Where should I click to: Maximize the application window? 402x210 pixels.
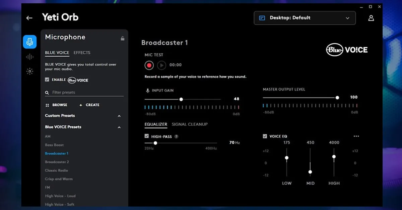pos(370,7)
